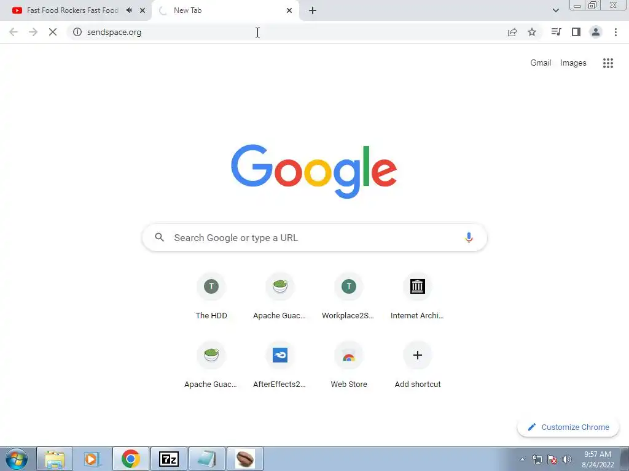Click the Google logo
629x471 pixels.
pos(314,172)
